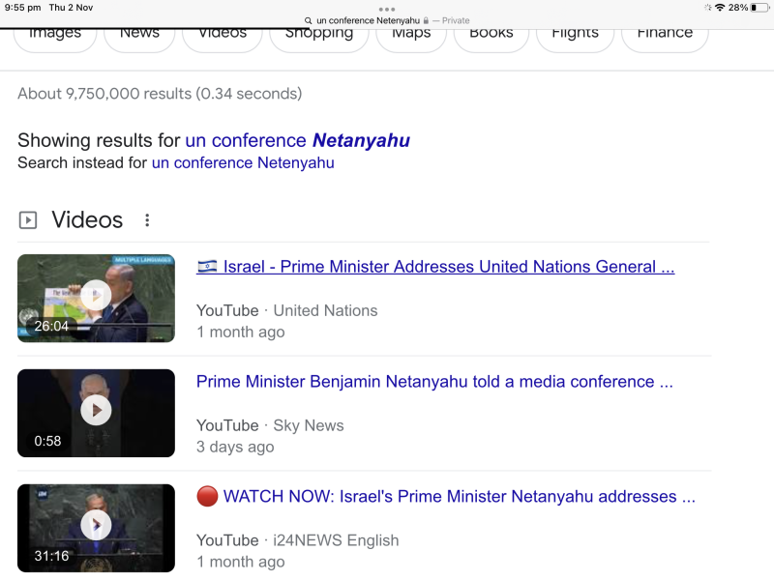The height and width of the screenshot is (580, 774).
Task: Switch to the News filter tab
Action: coord(139,34)
